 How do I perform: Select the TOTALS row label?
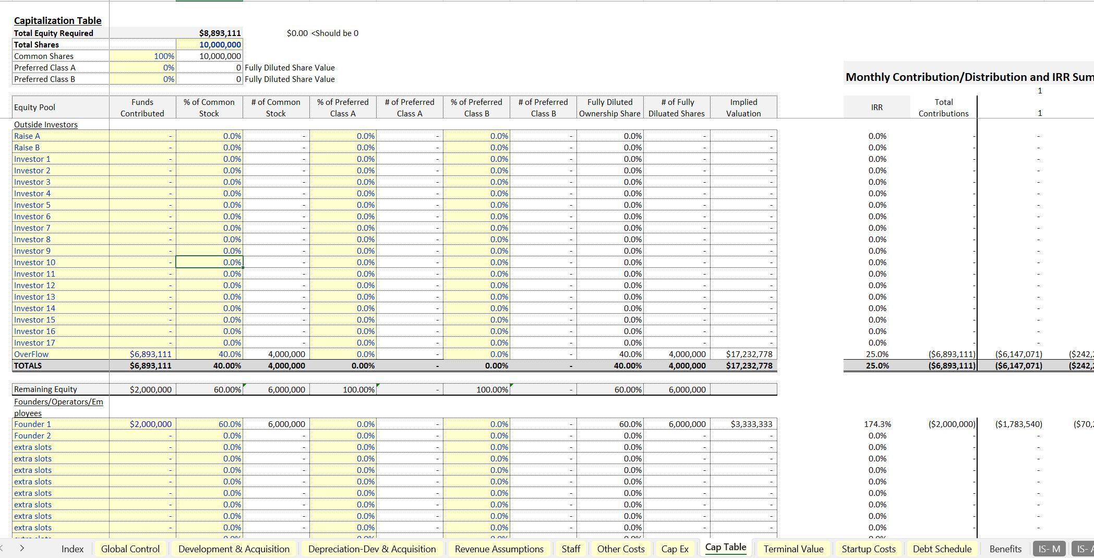[x=61, y=365]
